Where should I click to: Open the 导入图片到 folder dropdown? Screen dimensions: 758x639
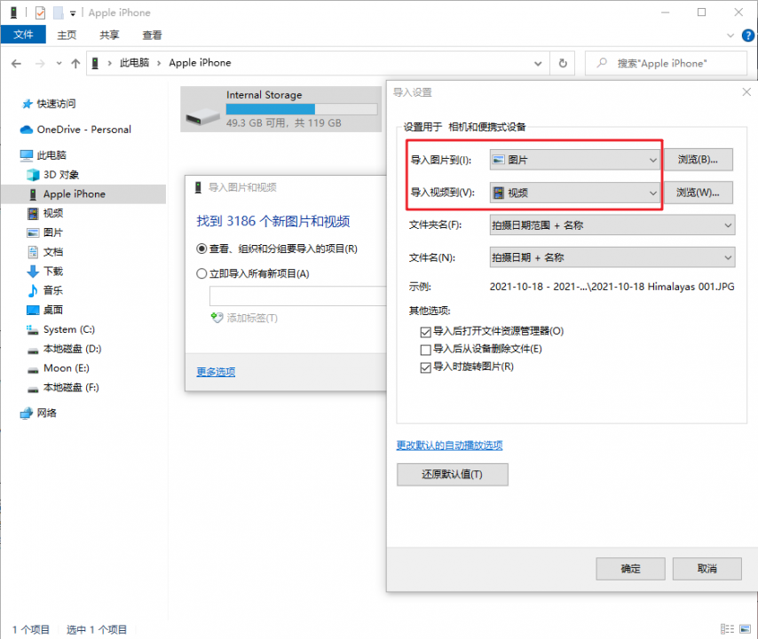pos(574,160)
